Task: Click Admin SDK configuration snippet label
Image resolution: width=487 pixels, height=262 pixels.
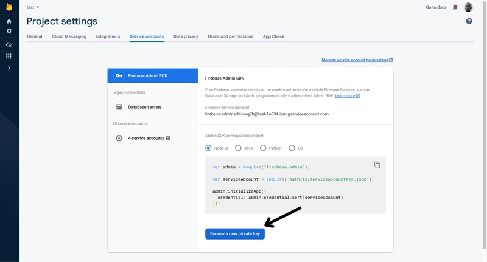Action: tap(234, 136)
